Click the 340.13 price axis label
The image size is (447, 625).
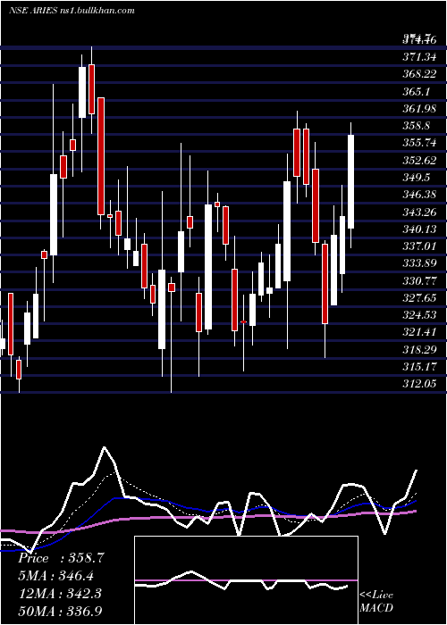pyautogui.click(x=419, y=229)
